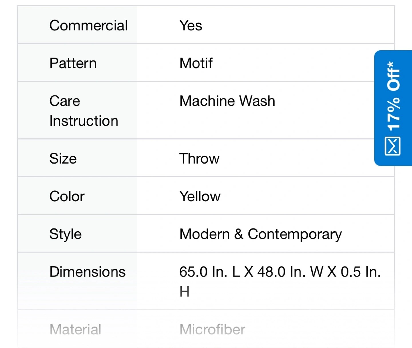Image resolution: width=412 pixels, height=348 pixels.
Task: Select the Yes value for Commercial
Action: [x=191, y=25]
